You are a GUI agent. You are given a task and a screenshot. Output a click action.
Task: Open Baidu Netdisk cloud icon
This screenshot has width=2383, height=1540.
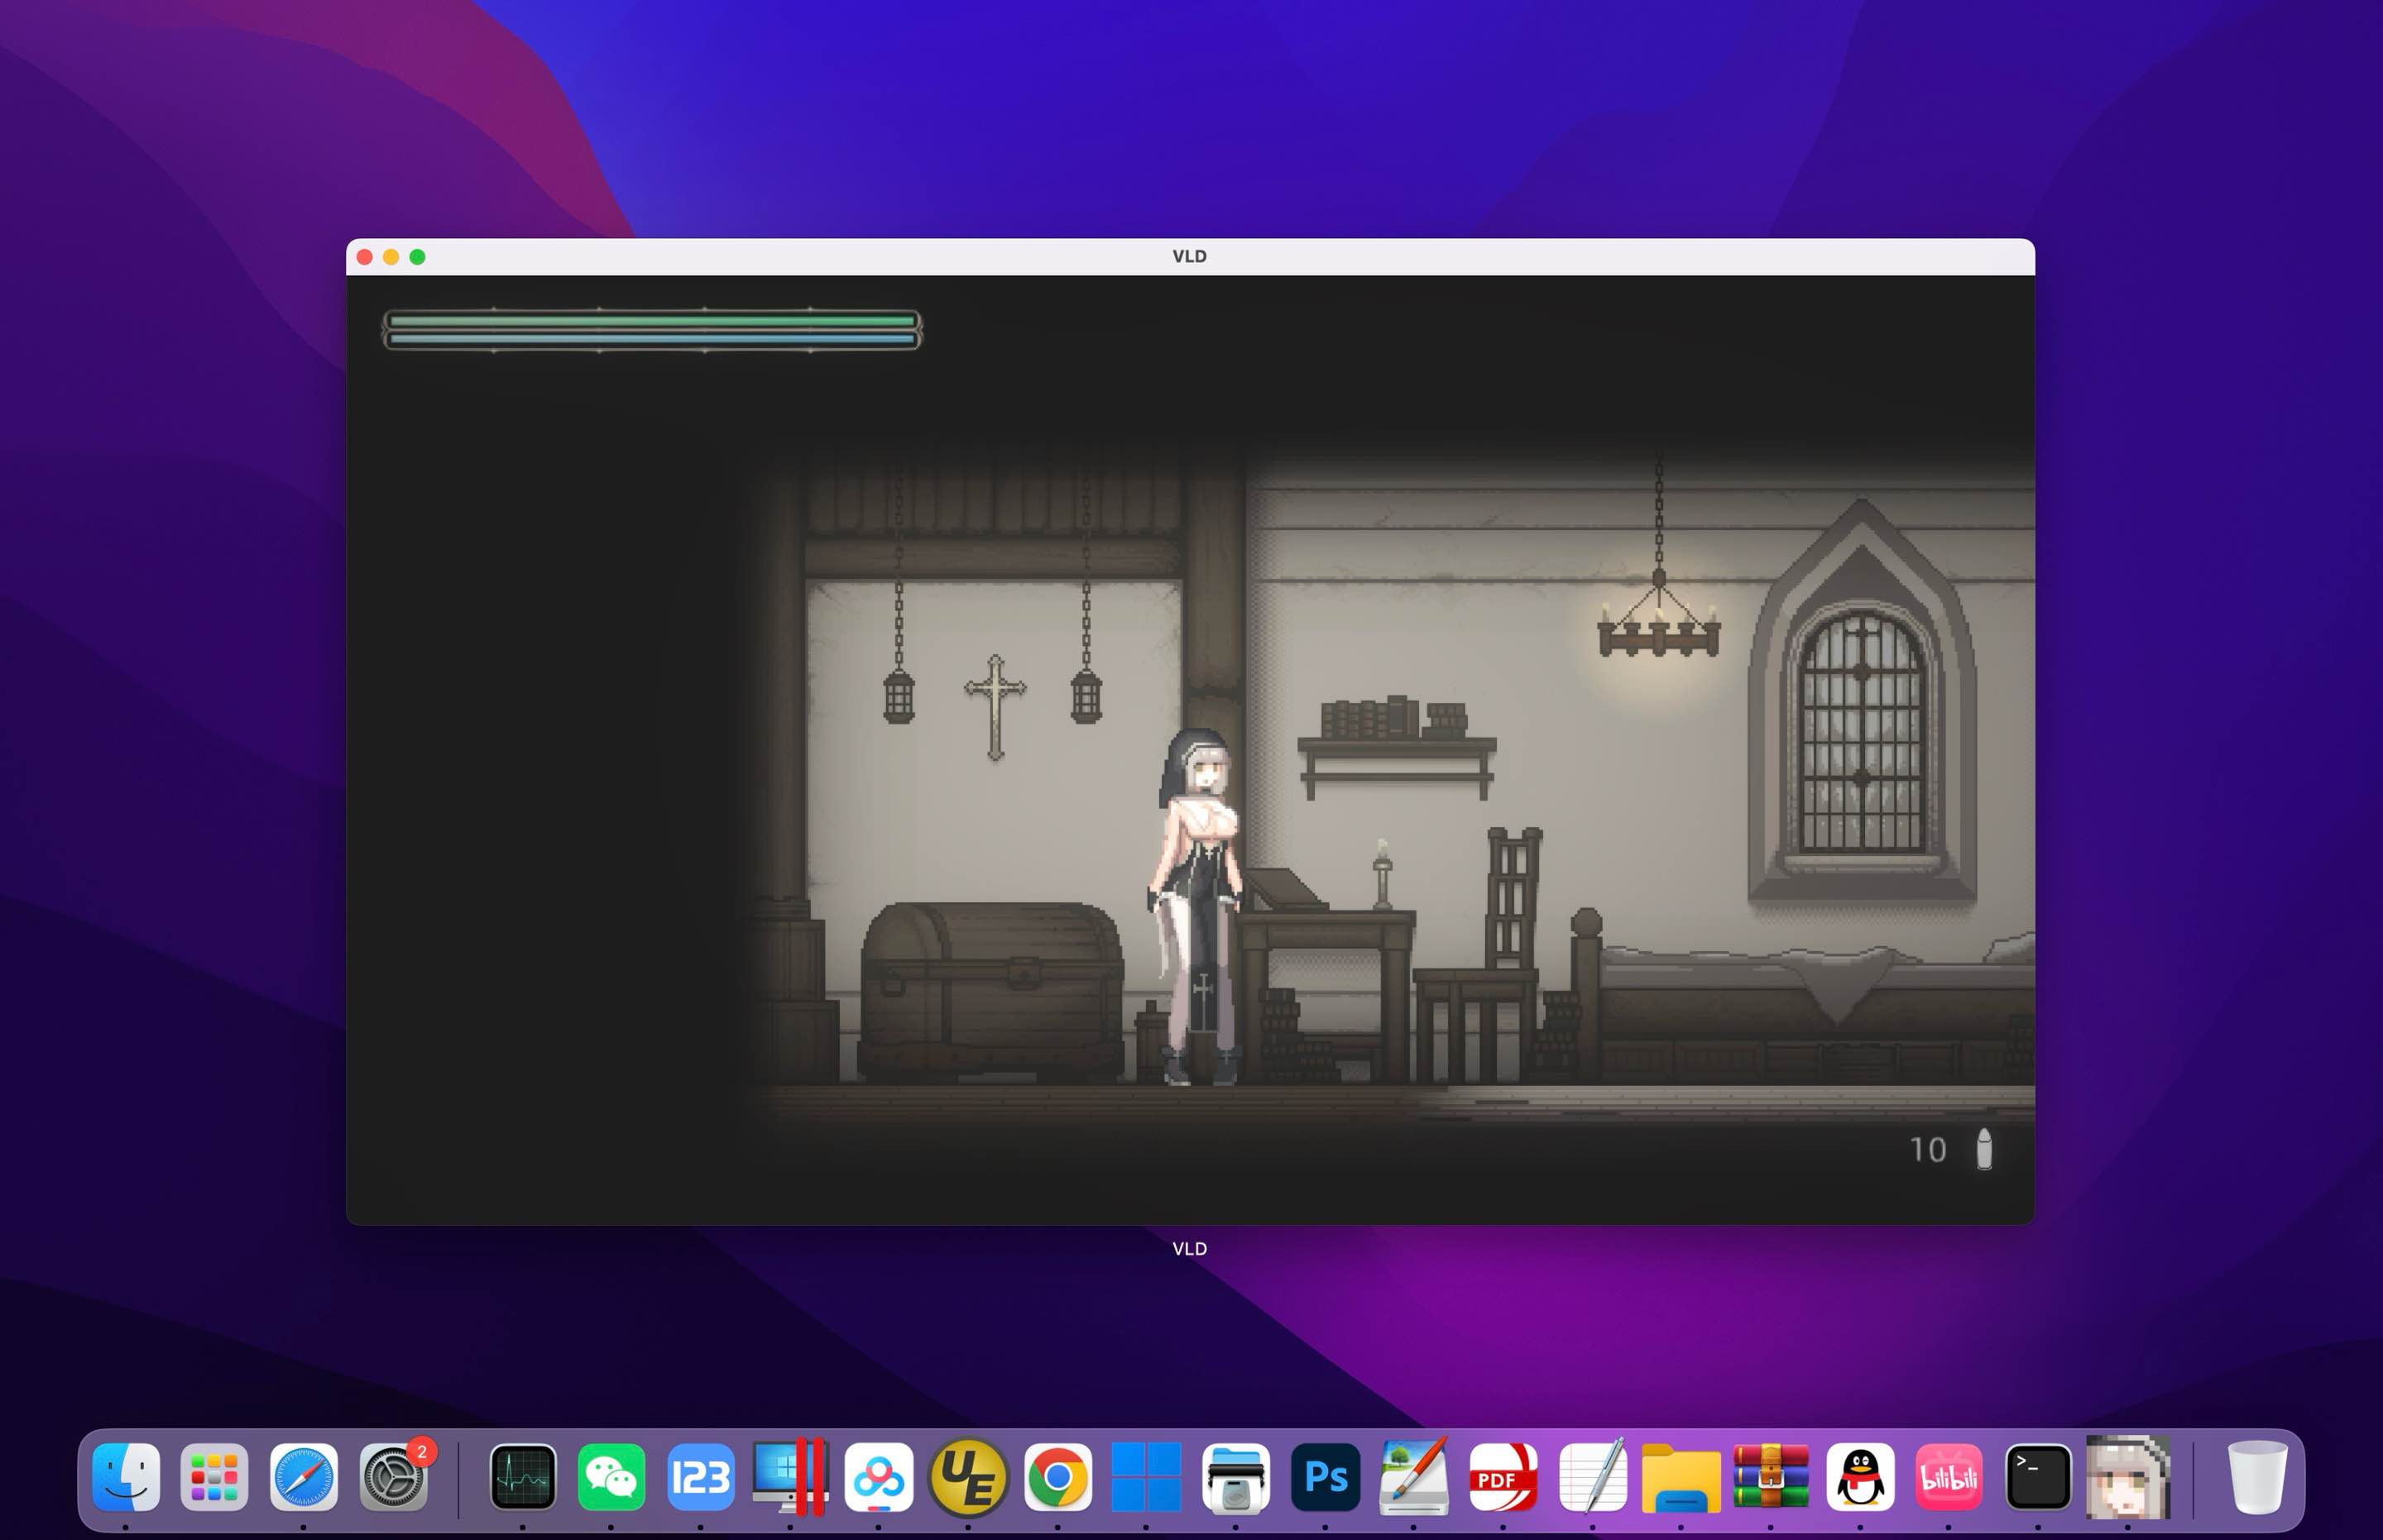[x=879, y=1477]
